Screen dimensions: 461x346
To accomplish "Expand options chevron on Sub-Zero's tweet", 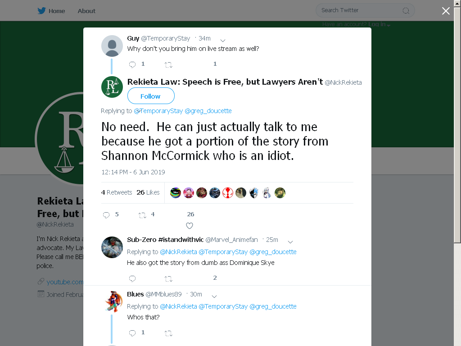I will click(x=290, y=242).
